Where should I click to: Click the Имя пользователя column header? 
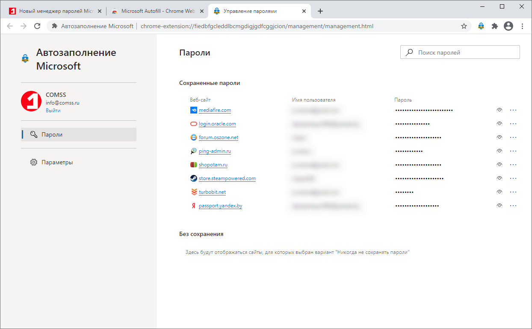313,100
